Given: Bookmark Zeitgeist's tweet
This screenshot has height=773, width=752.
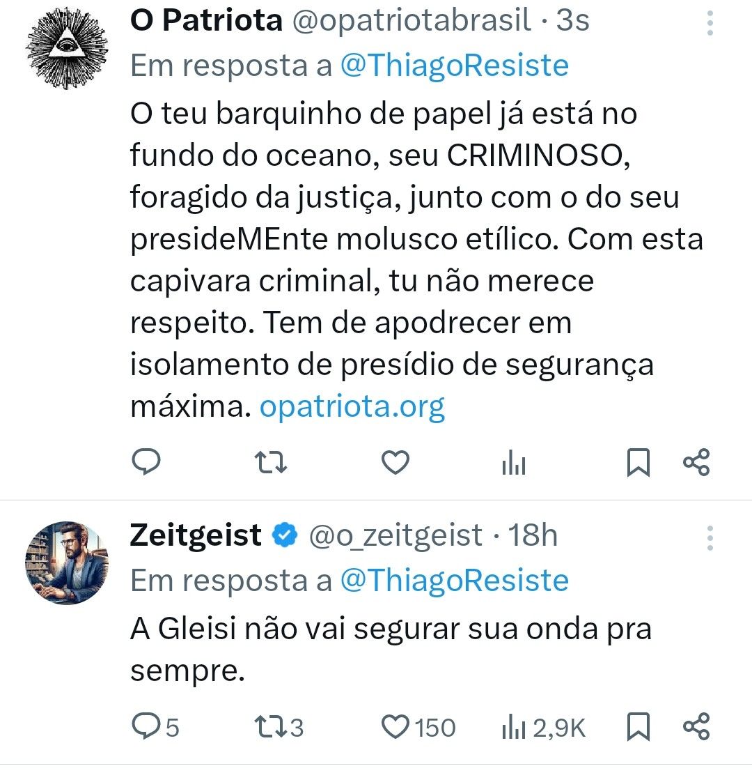Looking at the screenshot, I should coord(639,727).
